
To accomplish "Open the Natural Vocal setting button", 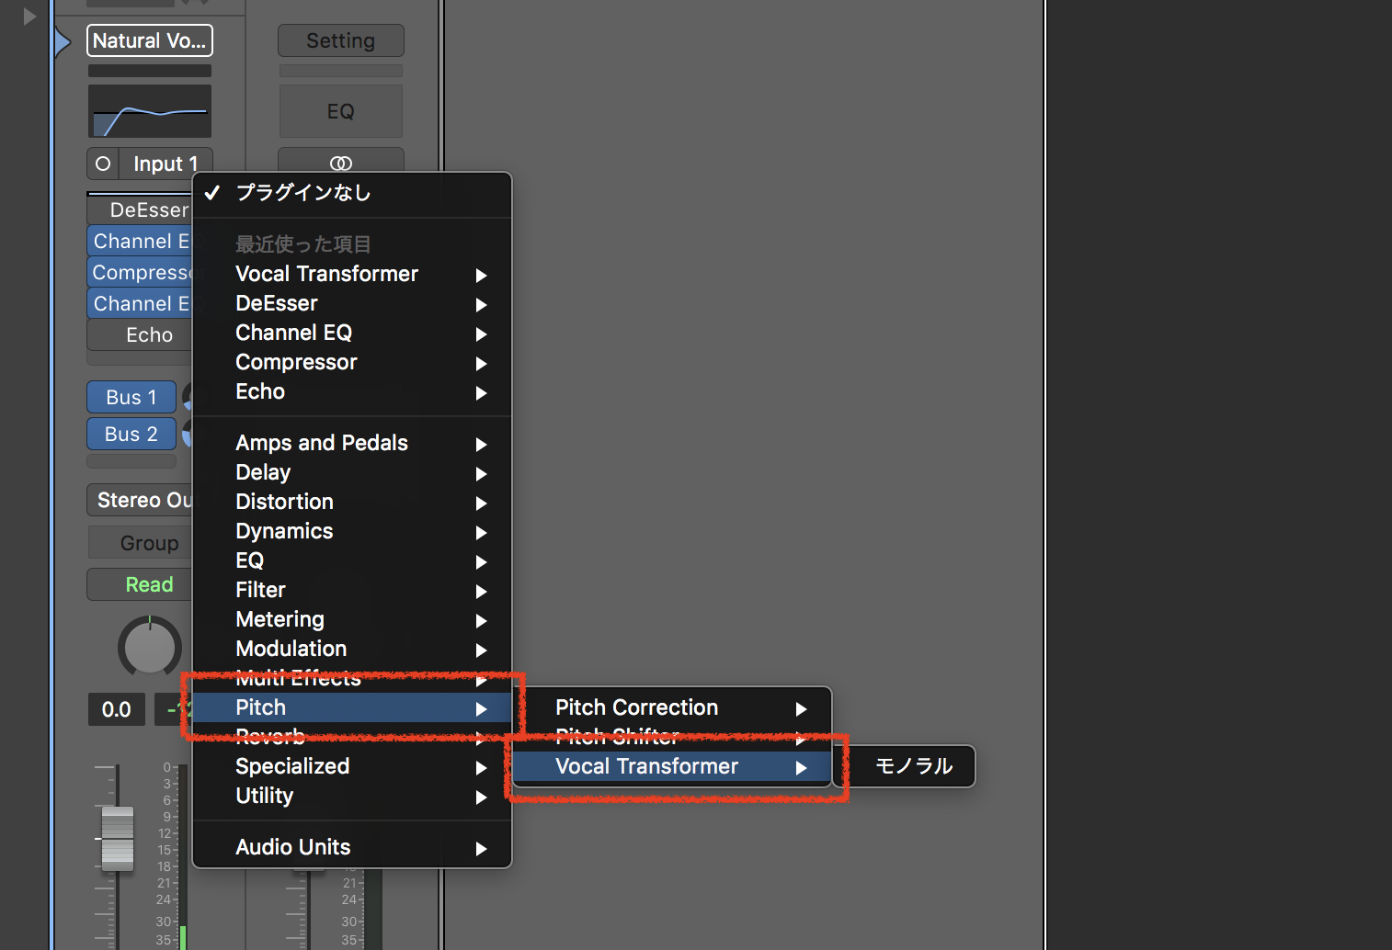I will [x=150, y=40].
